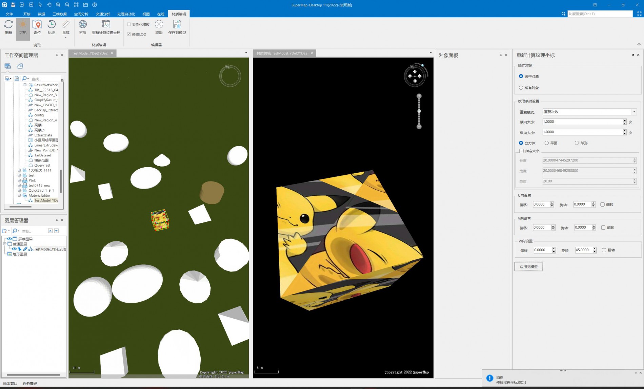Select the 选中对象 radio button

click(521, 76)
